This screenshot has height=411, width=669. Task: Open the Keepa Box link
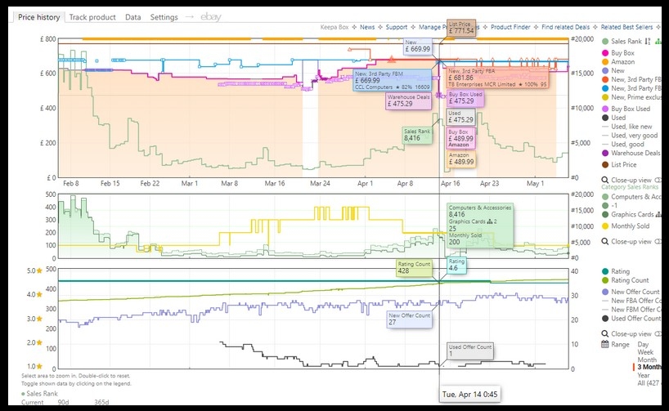point(334,27)
